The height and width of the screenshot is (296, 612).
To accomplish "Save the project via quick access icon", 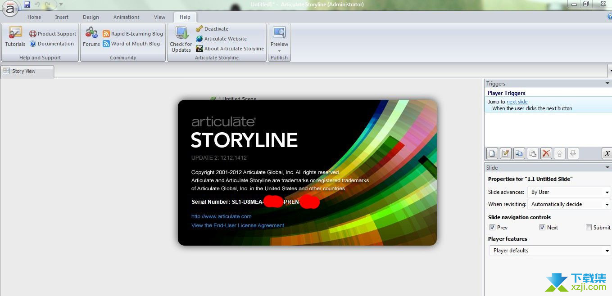I will coord(27,5).
